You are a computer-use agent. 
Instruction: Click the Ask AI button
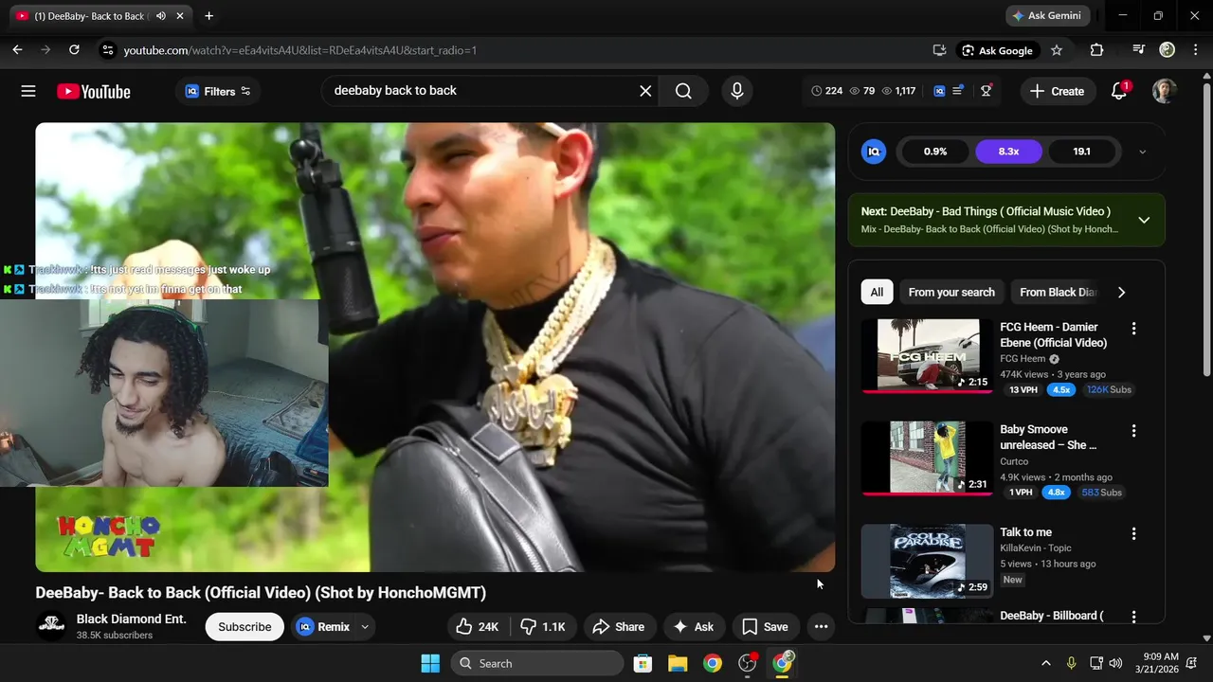693,627
